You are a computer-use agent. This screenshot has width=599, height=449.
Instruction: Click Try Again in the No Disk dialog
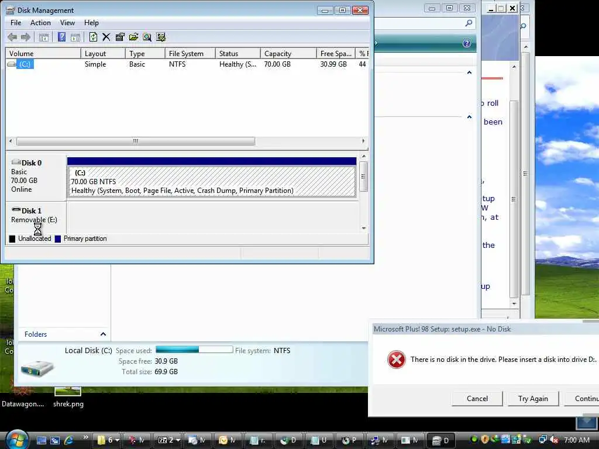point(533,399)
